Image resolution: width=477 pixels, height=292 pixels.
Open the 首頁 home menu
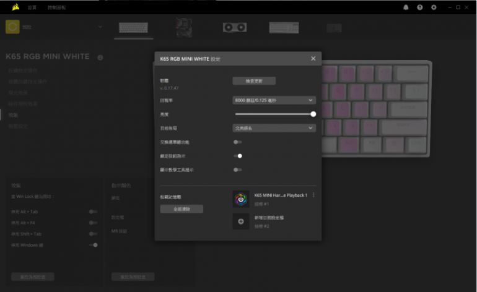[32, 7]
